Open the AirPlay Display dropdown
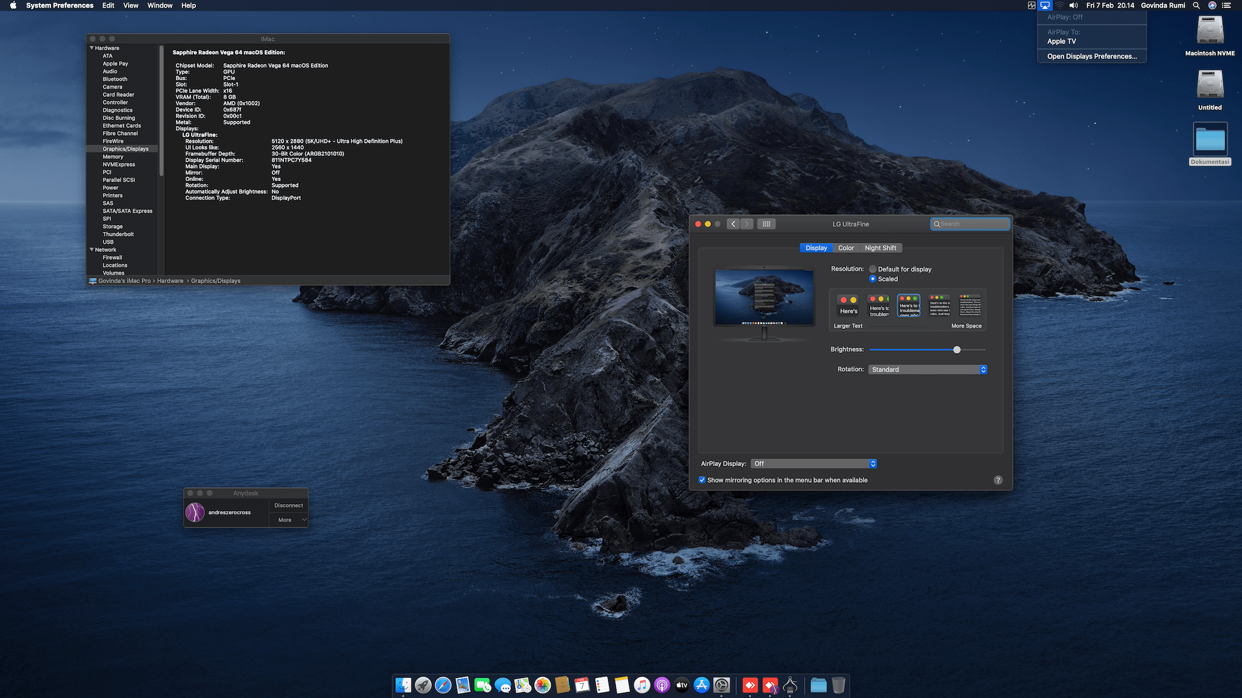Image resolution: width=1242 pixels, height=698 pixels. coord(814,464)
